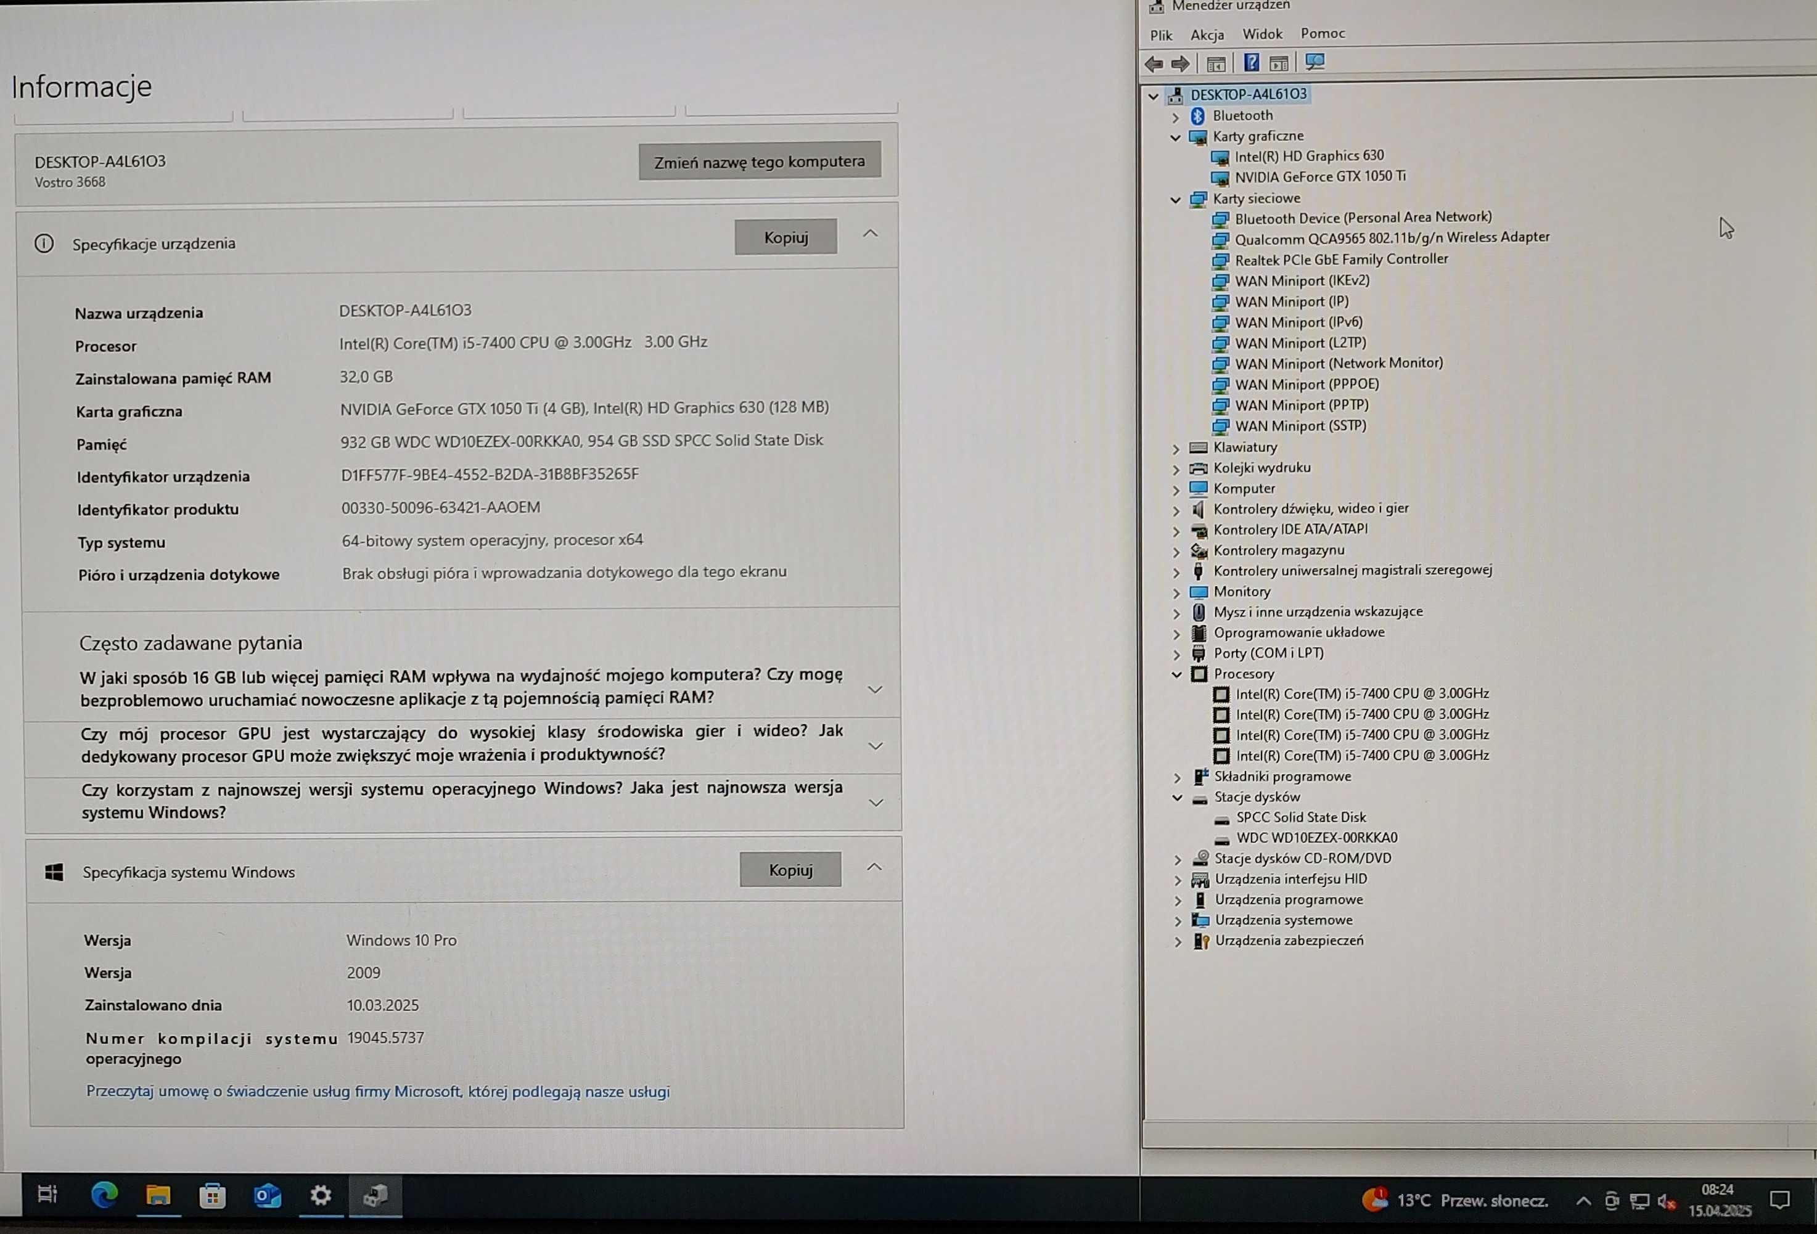The width and height of the screenshot is (1817, 1234).
Task: Click Kopiuj for Windows specifications
Action: click(790, 870)
